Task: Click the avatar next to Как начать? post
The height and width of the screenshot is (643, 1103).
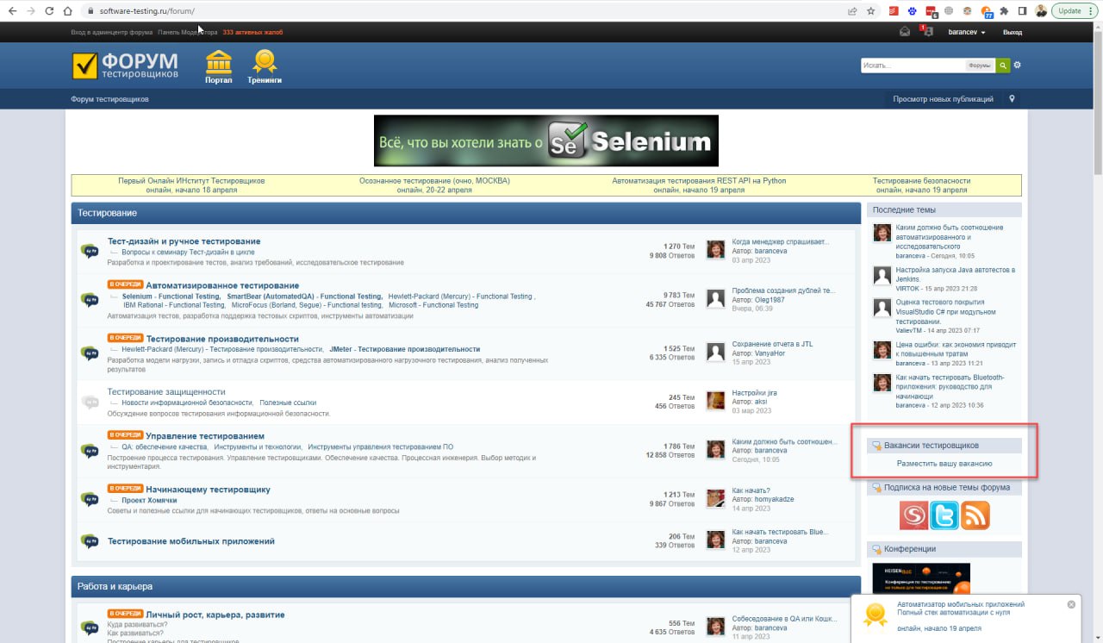Action: coord(715,498)
